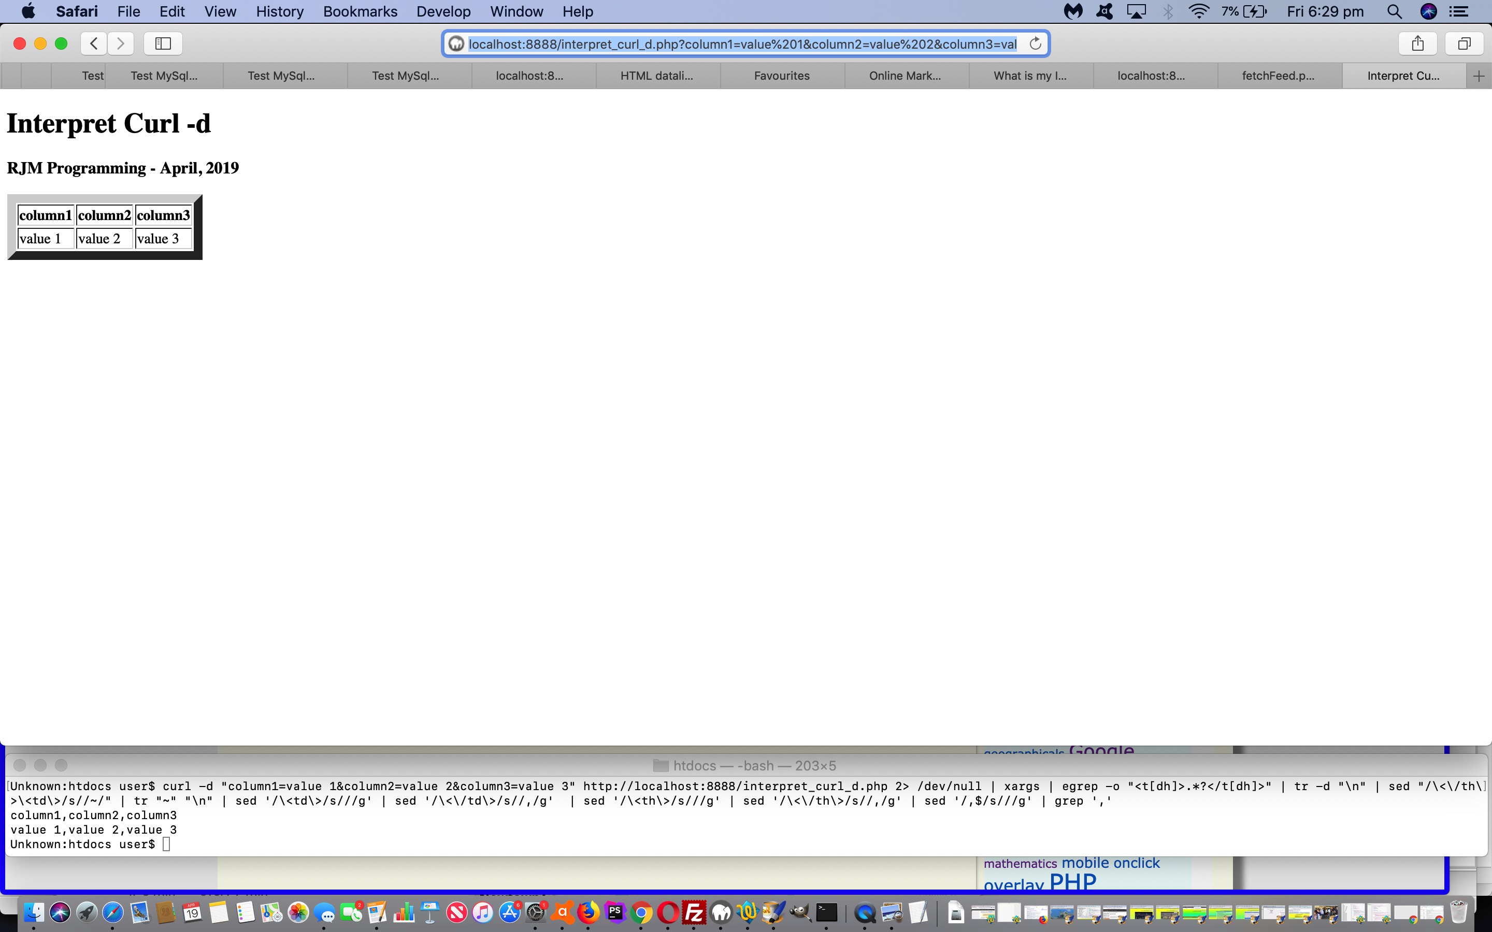Toggle the Safari sidebar

(x=163, y=43)
